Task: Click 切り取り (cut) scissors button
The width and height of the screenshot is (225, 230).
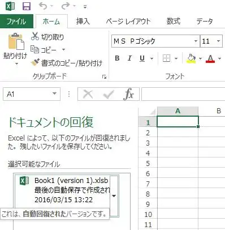Action: tap(47, 36)
